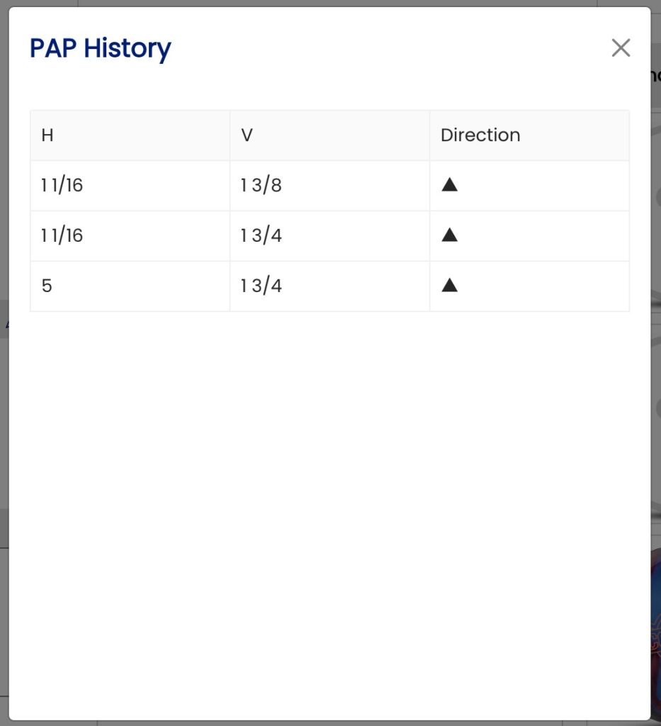Select H value 1 1/16 in first row
Screen dimensions: 661x726
point(62,186)
